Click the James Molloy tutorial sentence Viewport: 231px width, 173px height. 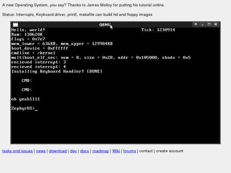(83, 5)
